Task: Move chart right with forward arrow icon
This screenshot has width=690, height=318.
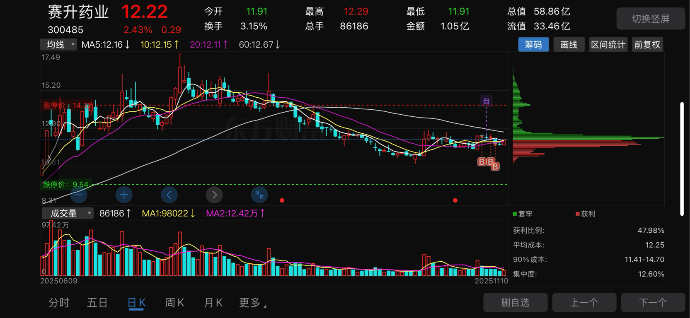Action: pyautogui.click(x=214, y=195)
